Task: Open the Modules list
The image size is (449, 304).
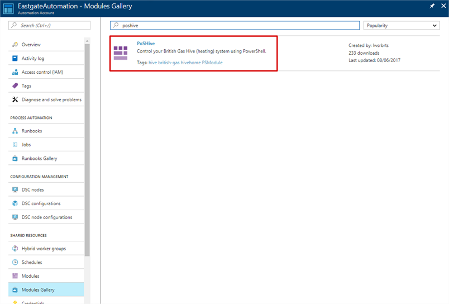Action: 46,276
